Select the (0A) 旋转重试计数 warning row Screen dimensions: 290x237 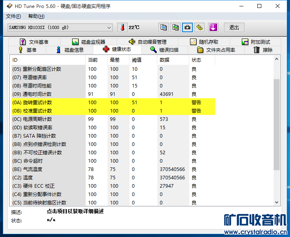point(113,103)
